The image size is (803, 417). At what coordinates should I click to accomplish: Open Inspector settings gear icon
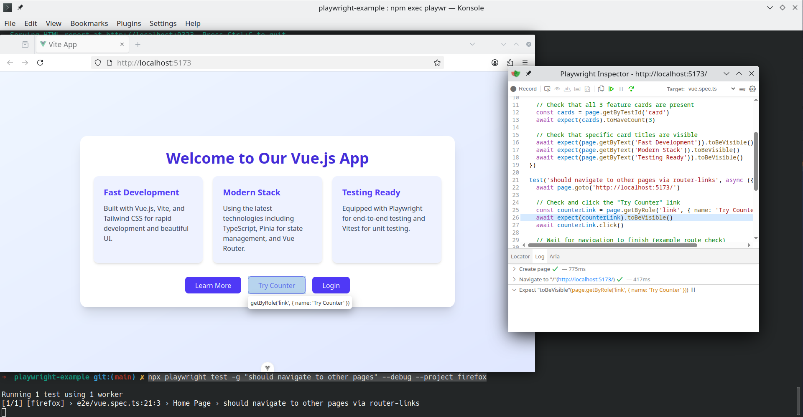coord(752,89)
